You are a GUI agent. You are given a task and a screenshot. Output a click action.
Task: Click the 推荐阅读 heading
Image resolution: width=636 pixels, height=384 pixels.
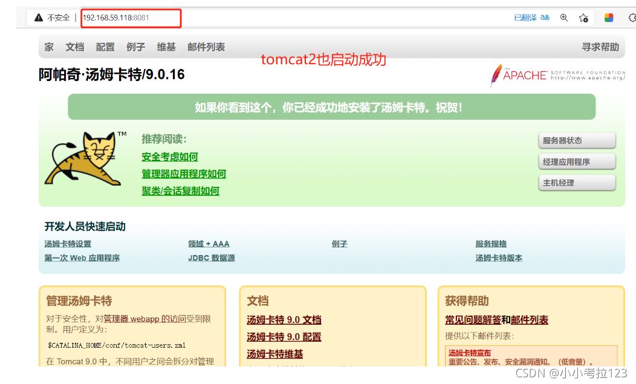pyautogui.click(x=164, y=139)
